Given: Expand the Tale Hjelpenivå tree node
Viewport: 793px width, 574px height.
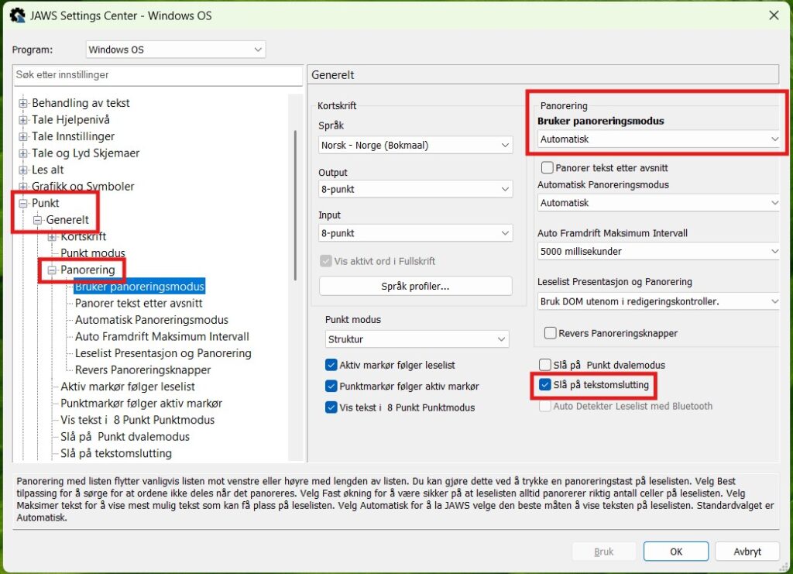Looking at the screenshot, I should [23, 120].
